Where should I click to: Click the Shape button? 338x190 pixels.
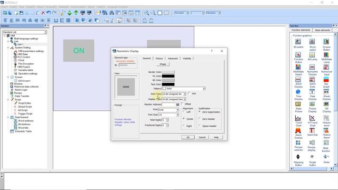click(163, 64)
